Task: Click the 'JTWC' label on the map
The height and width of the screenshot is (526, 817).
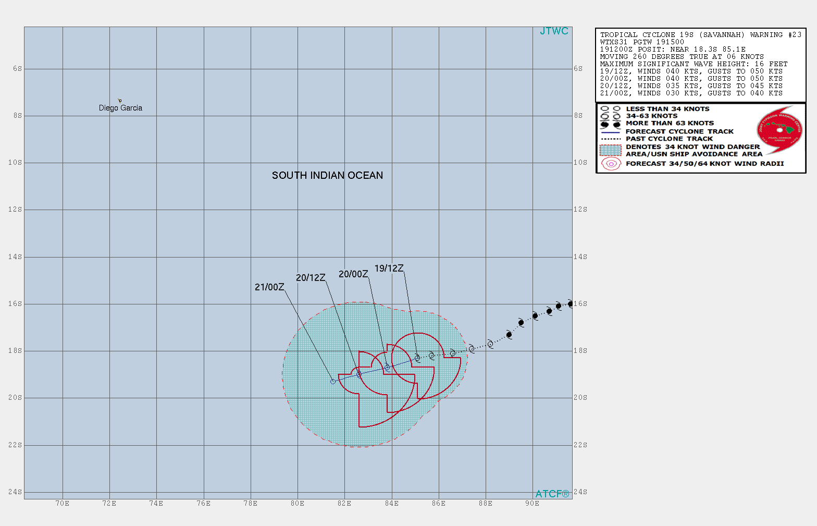Action: [x=554, y=31]
